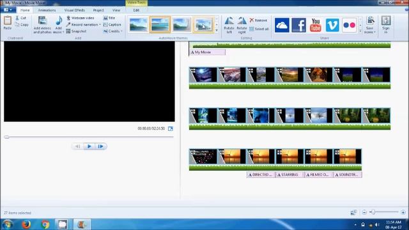This screenshot has width=409, height=230.
Task: Rotate the clip right
Action: click(x=242, y=25)
